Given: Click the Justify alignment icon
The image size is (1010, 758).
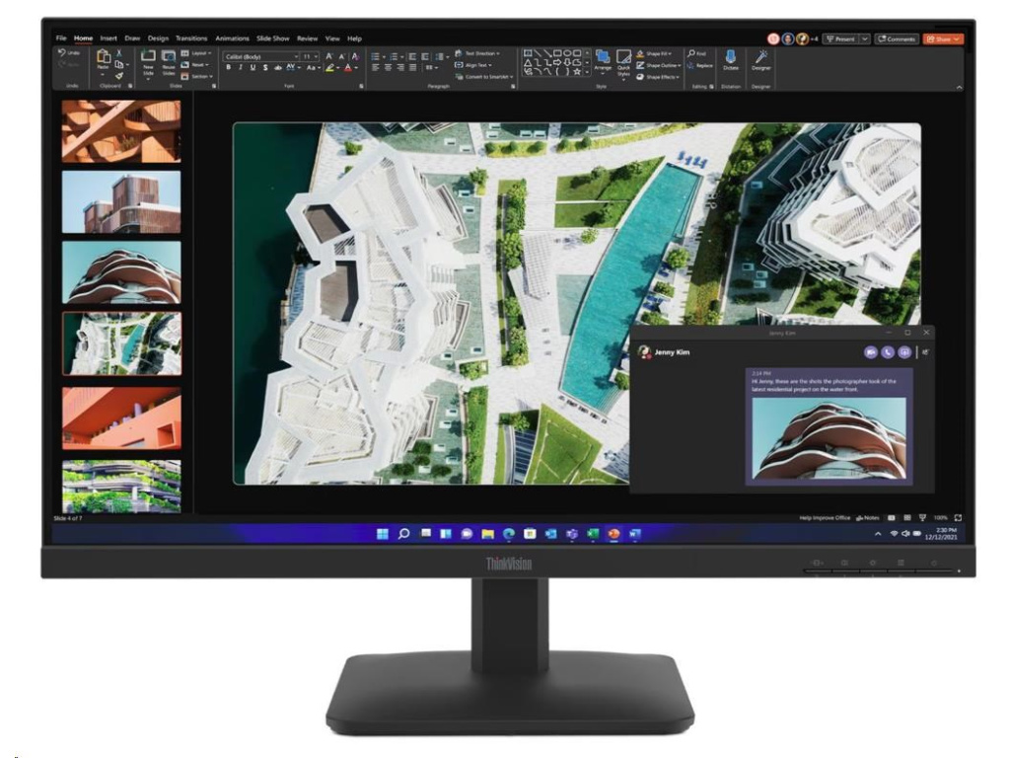Looking at the screenshot, I should [412, 68].
